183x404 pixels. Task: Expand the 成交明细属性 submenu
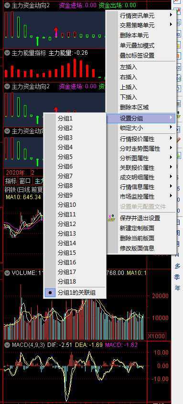click(141, 177)
